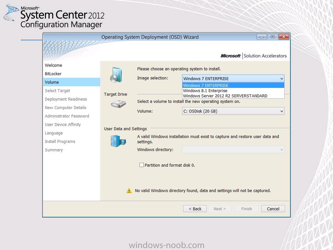Close the OSD Wizard window
333x250 pixels.
284,37
